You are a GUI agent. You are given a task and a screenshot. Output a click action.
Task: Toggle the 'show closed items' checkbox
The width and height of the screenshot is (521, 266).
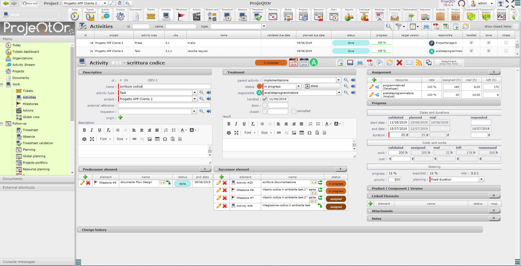516,26
